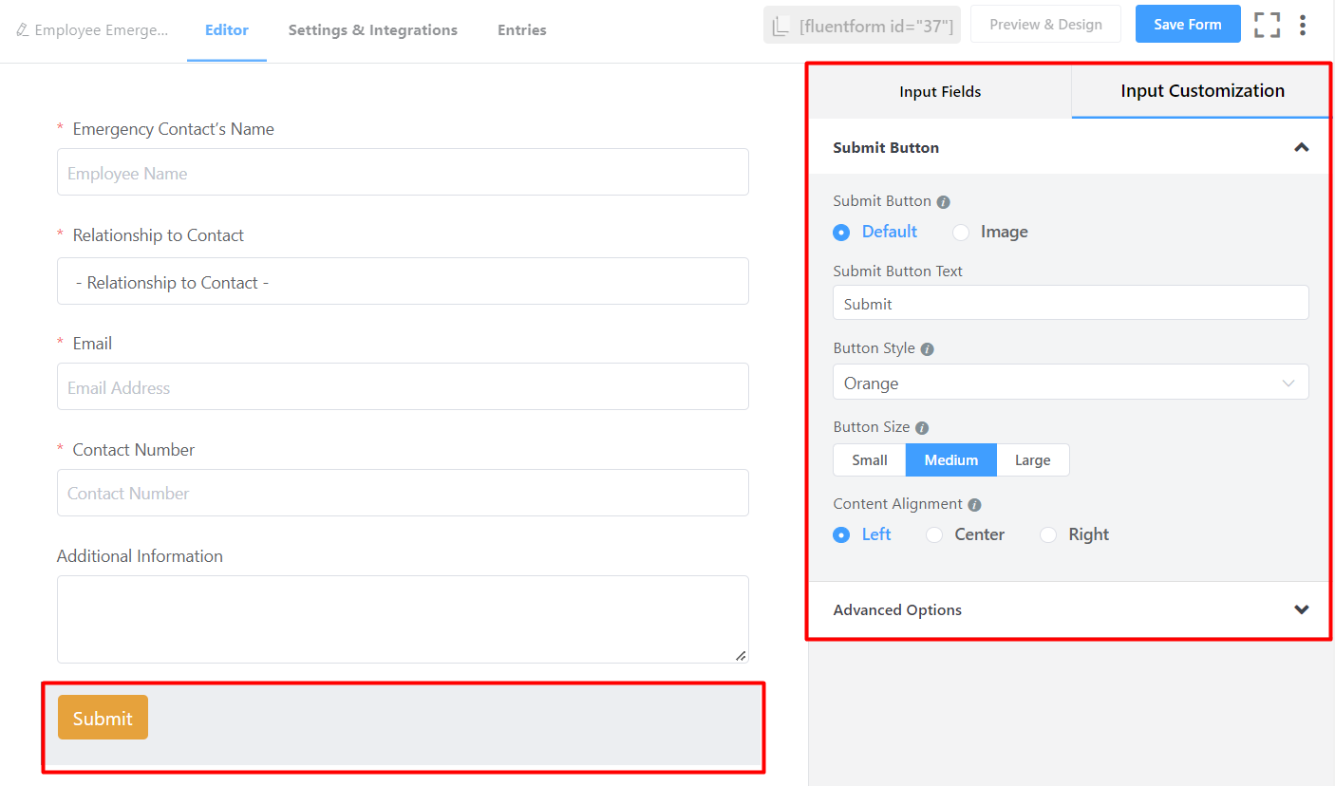Choose Center content alignment
The height and width of the screenshot is (786, 1335).
[x=935, y=535]
